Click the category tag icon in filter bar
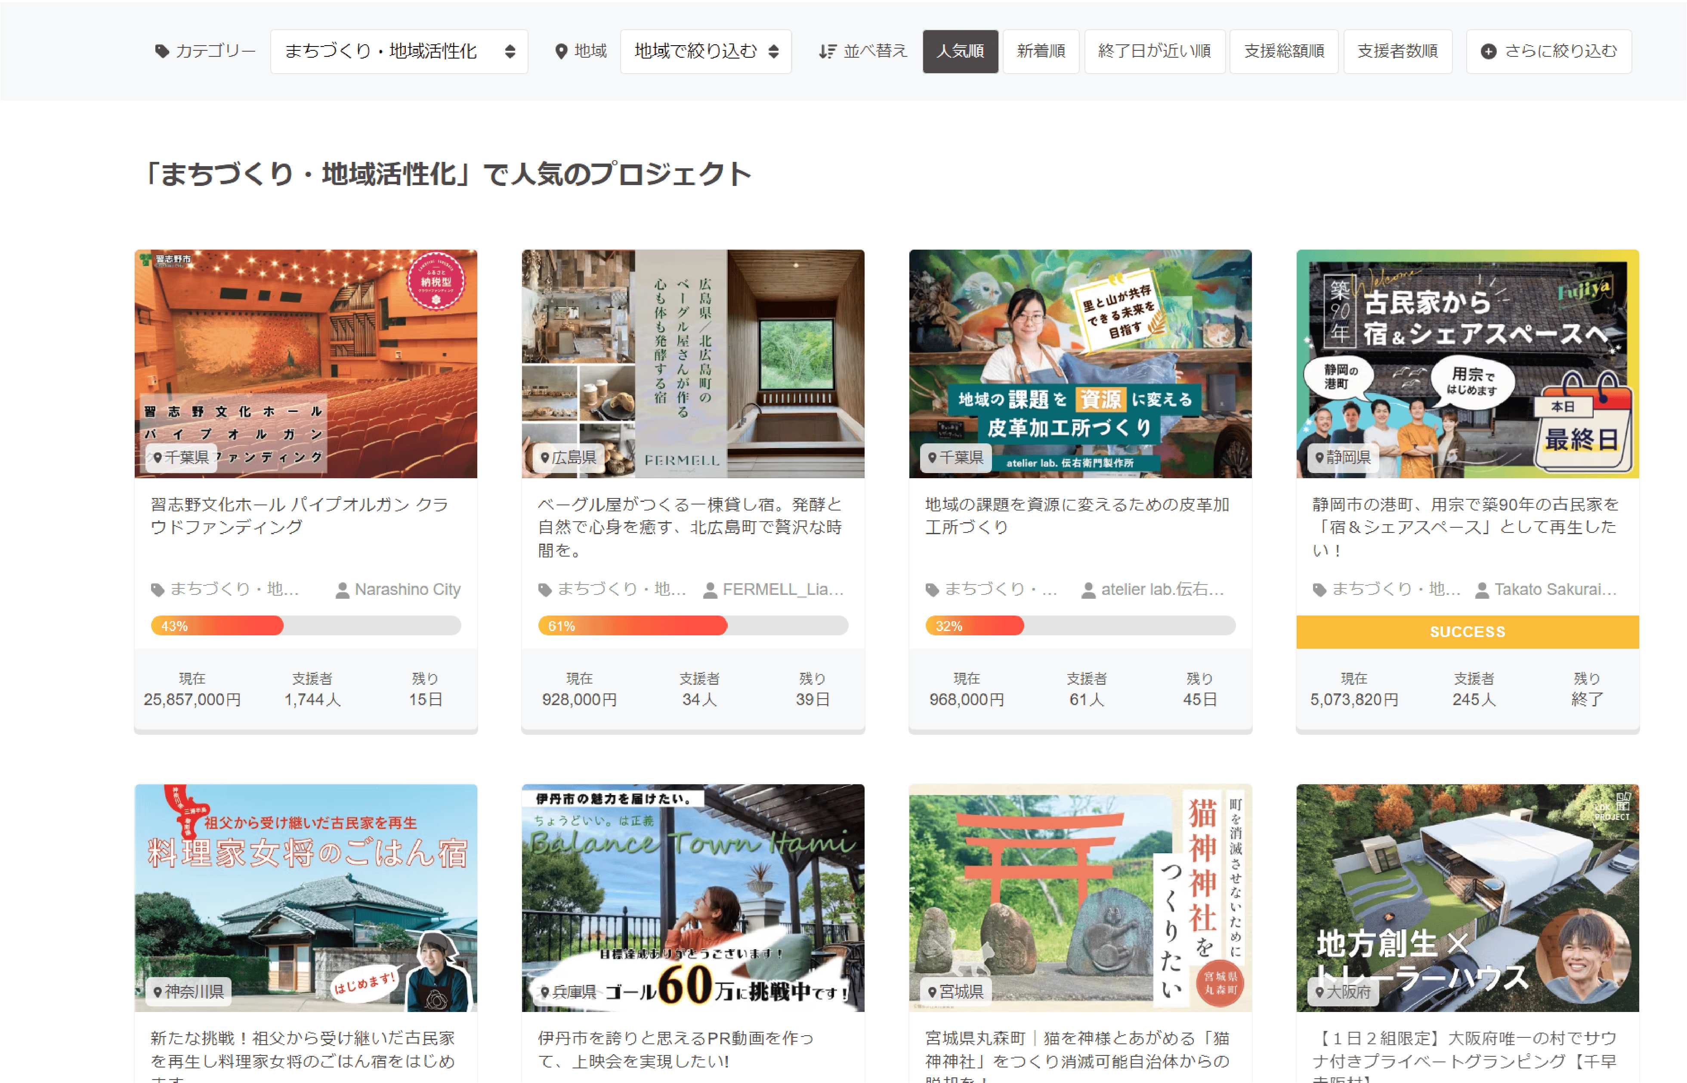Screen dimensions: 1687x1083 [x=162, y=51]
